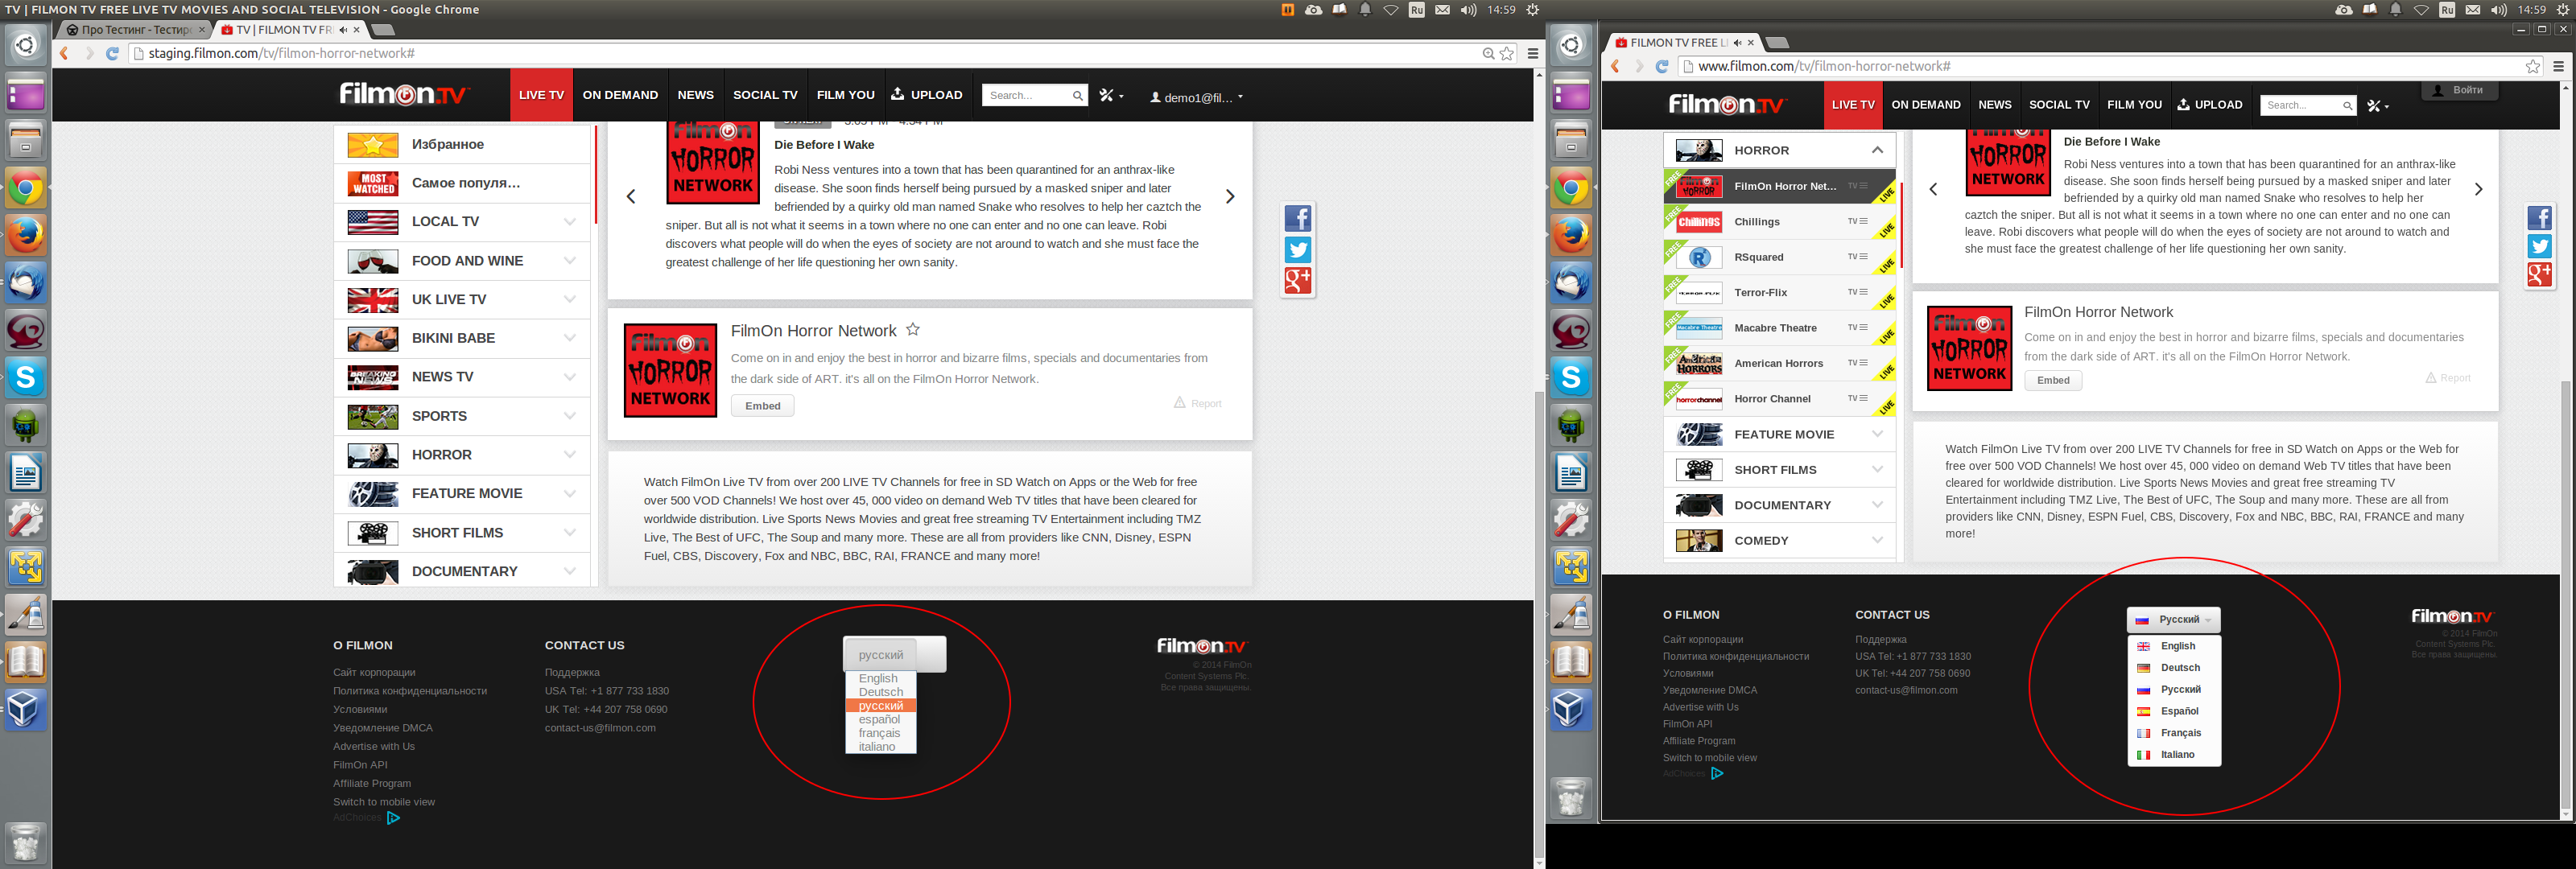Click Facebook share icon in www.filmon.com window
The height and width of the screenshot is (869, 2576).
point(2539,218)
